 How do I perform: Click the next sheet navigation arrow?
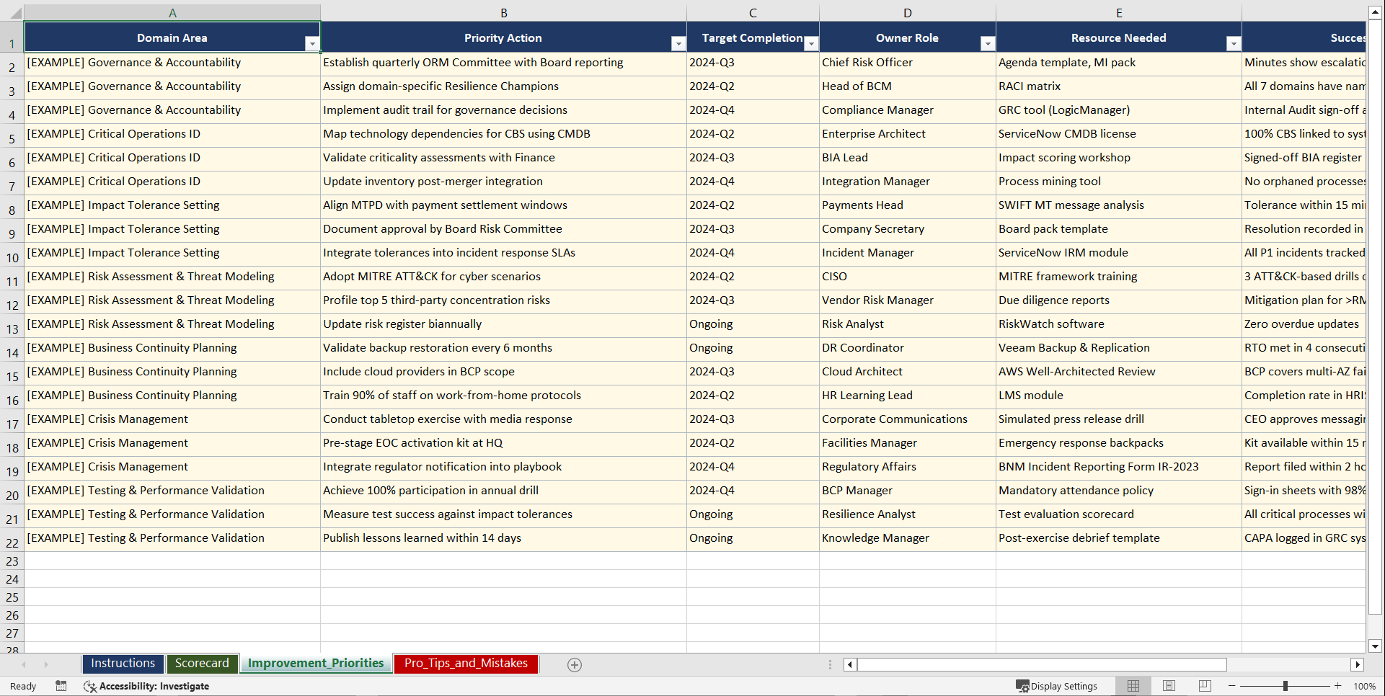point(46,664)
